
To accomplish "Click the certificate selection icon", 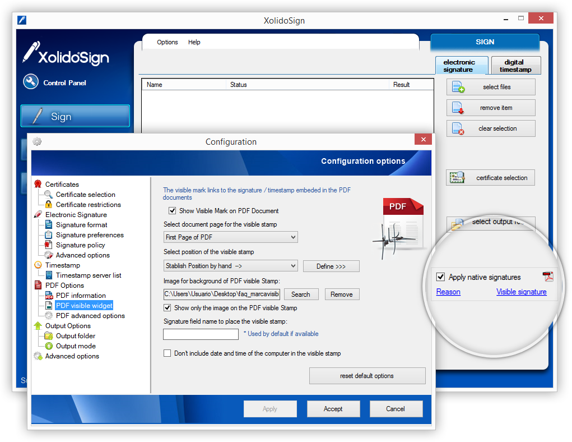I will pos(457,178).
